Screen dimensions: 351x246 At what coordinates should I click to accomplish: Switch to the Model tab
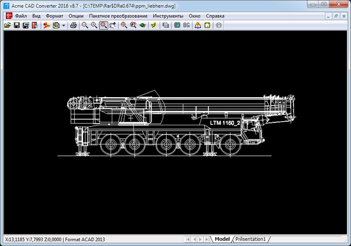222,239
